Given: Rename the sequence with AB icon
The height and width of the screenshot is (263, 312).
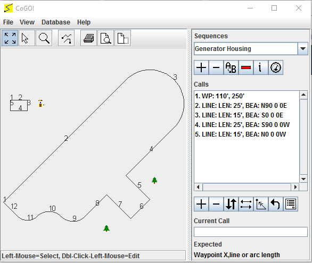Looking at the screenshot, I should click(x=231, y=67).
